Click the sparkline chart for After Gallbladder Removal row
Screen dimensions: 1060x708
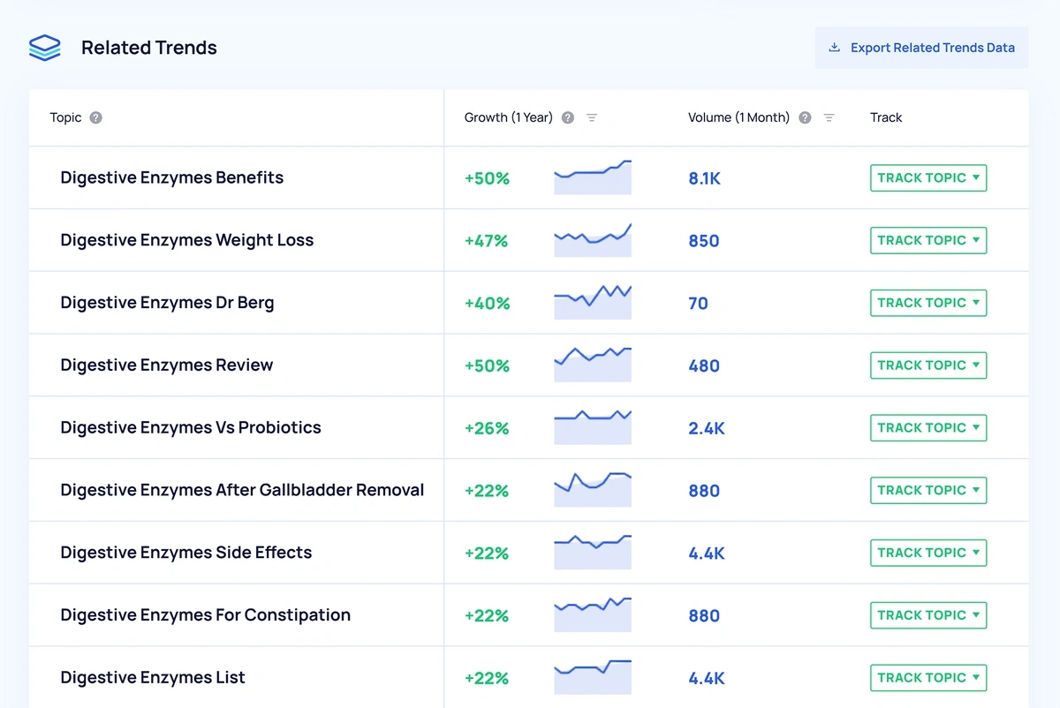pyautogui.click(x=593, y=490)
